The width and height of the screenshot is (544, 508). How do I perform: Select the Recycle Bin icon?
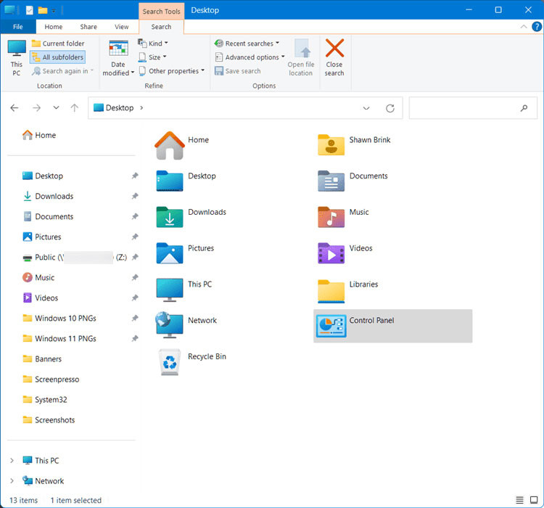click(x=170, y=362)
